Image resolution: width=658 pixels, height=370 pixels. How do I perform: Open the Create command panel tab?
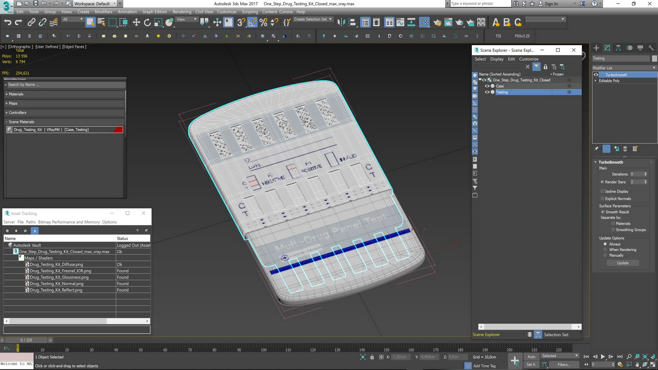point(596,48)
